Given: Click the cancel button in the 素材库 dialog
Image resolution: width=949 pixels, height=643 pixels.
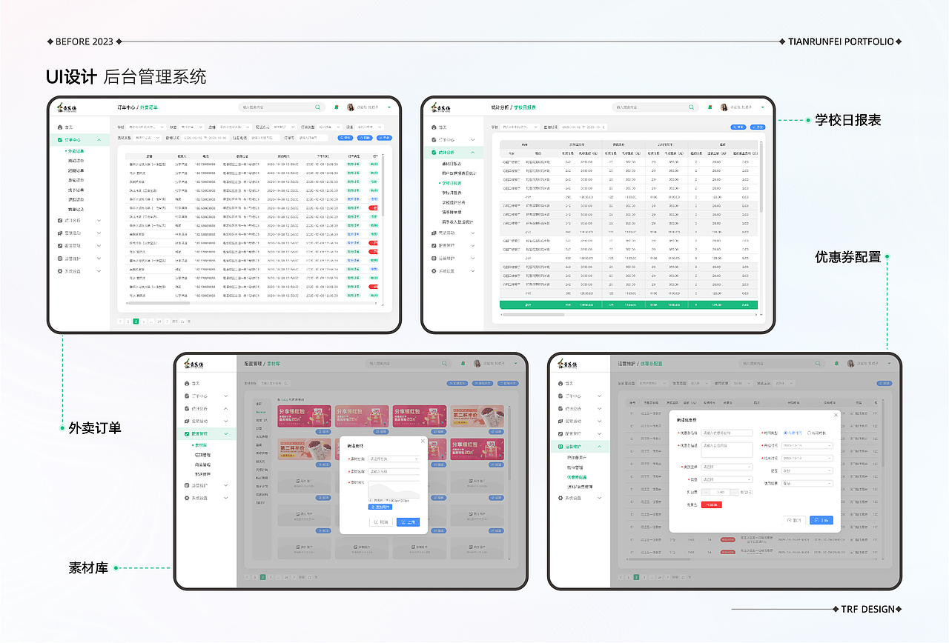Looking at the screenshot, I should click(x=381, y=522).
